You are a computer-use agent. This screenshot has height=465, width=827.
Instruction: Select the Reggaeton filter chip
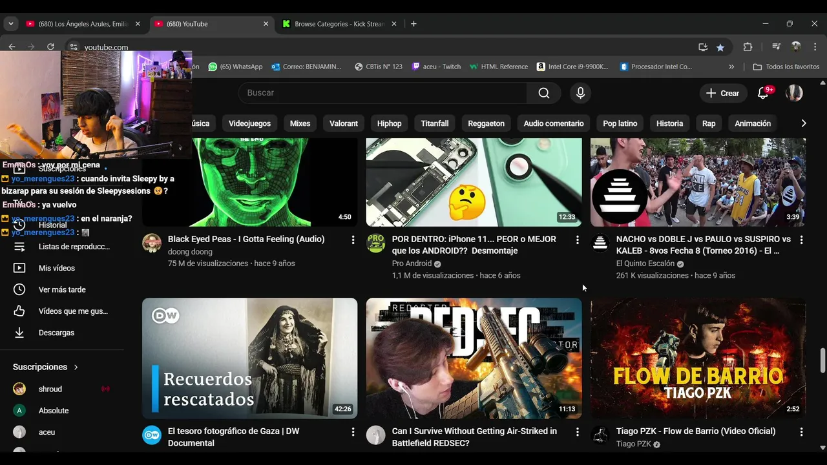pos(486,123)
